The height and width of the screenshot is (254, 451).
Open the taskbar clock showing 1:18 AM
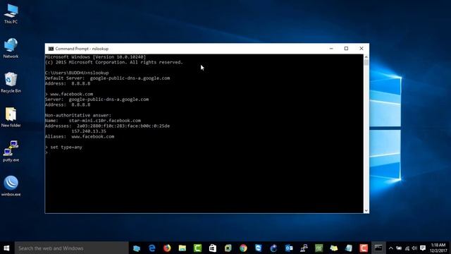click(438, 248)
